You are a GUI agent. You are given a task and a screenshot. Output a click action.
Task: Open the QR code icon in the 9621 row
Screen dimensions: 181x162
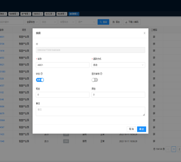click(154, 65)
